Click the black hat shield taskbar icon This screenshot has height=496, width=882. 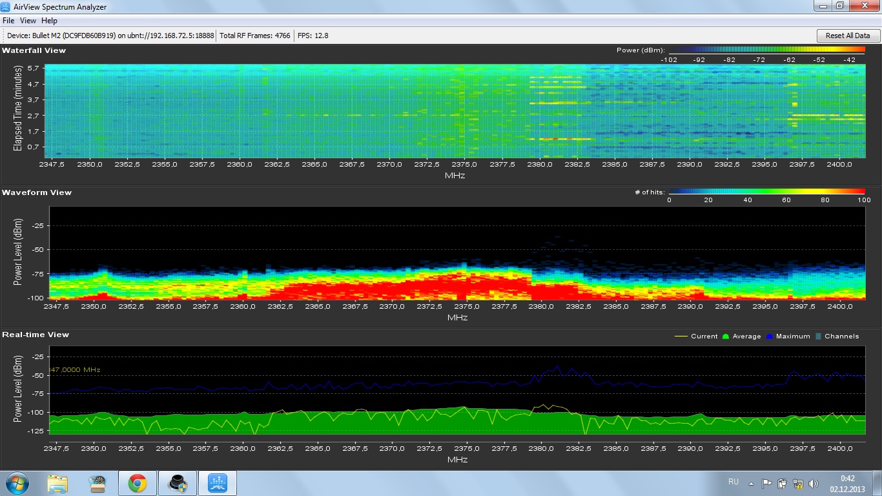point(177,483)
